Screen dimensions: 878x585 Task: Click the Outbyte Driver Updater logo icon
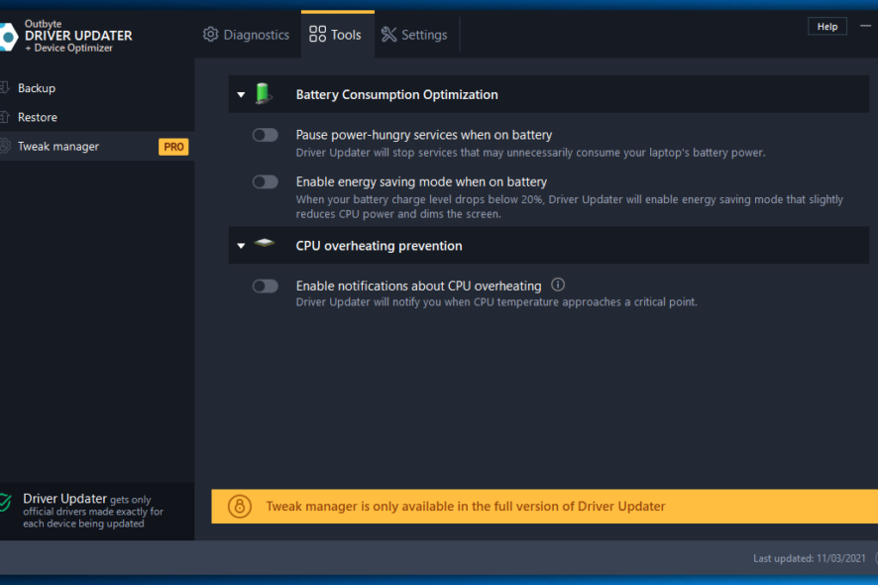coord(7,37)
